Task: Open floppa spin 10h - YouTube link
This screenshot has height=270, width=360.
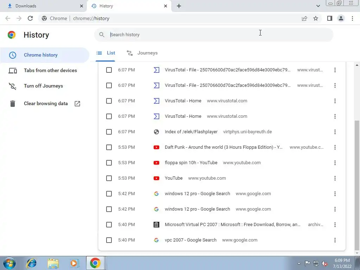Action: (x=191, y=163)
